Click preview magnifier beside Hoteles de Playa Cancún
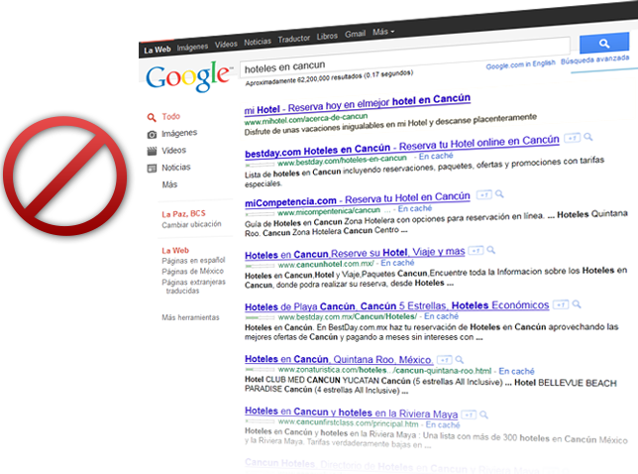The width and height of the screenshot is (638, 474). tap(577, 304)
